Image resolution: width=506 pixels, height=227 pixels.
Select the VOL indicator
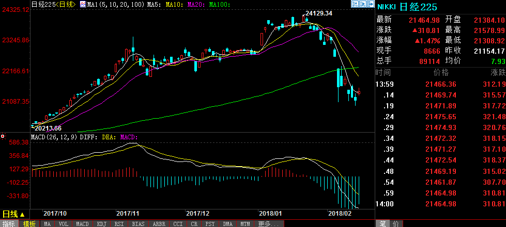tap(64, 224)
